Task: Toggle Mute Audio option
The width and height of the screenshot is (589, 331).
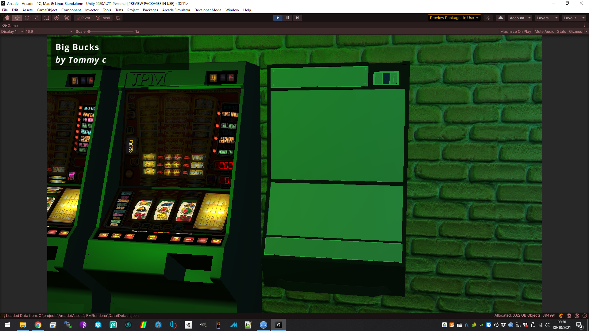Action: click(x=544, y=32)
